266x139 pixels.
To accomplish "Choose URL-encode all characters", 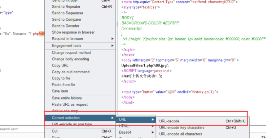I will (181, 134).
